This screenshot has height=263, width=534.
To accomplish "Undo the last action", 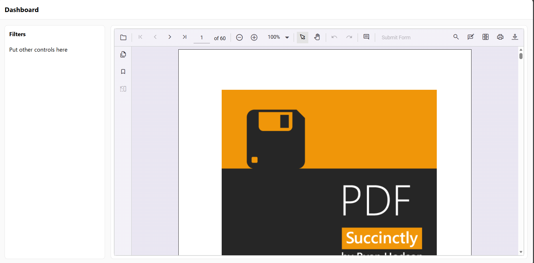I will point(334,37).
